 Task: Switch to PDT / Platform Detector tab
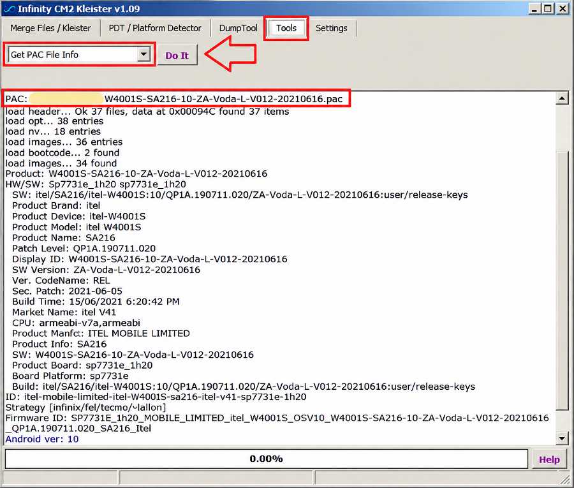tap(155, 28)
